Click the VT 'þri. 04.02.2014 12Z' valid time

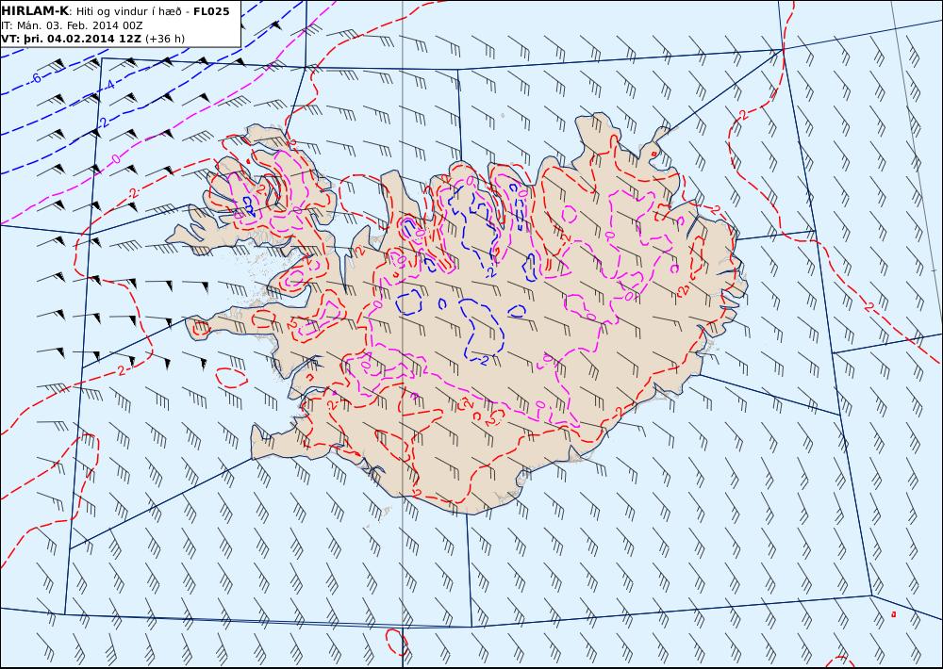82,39
